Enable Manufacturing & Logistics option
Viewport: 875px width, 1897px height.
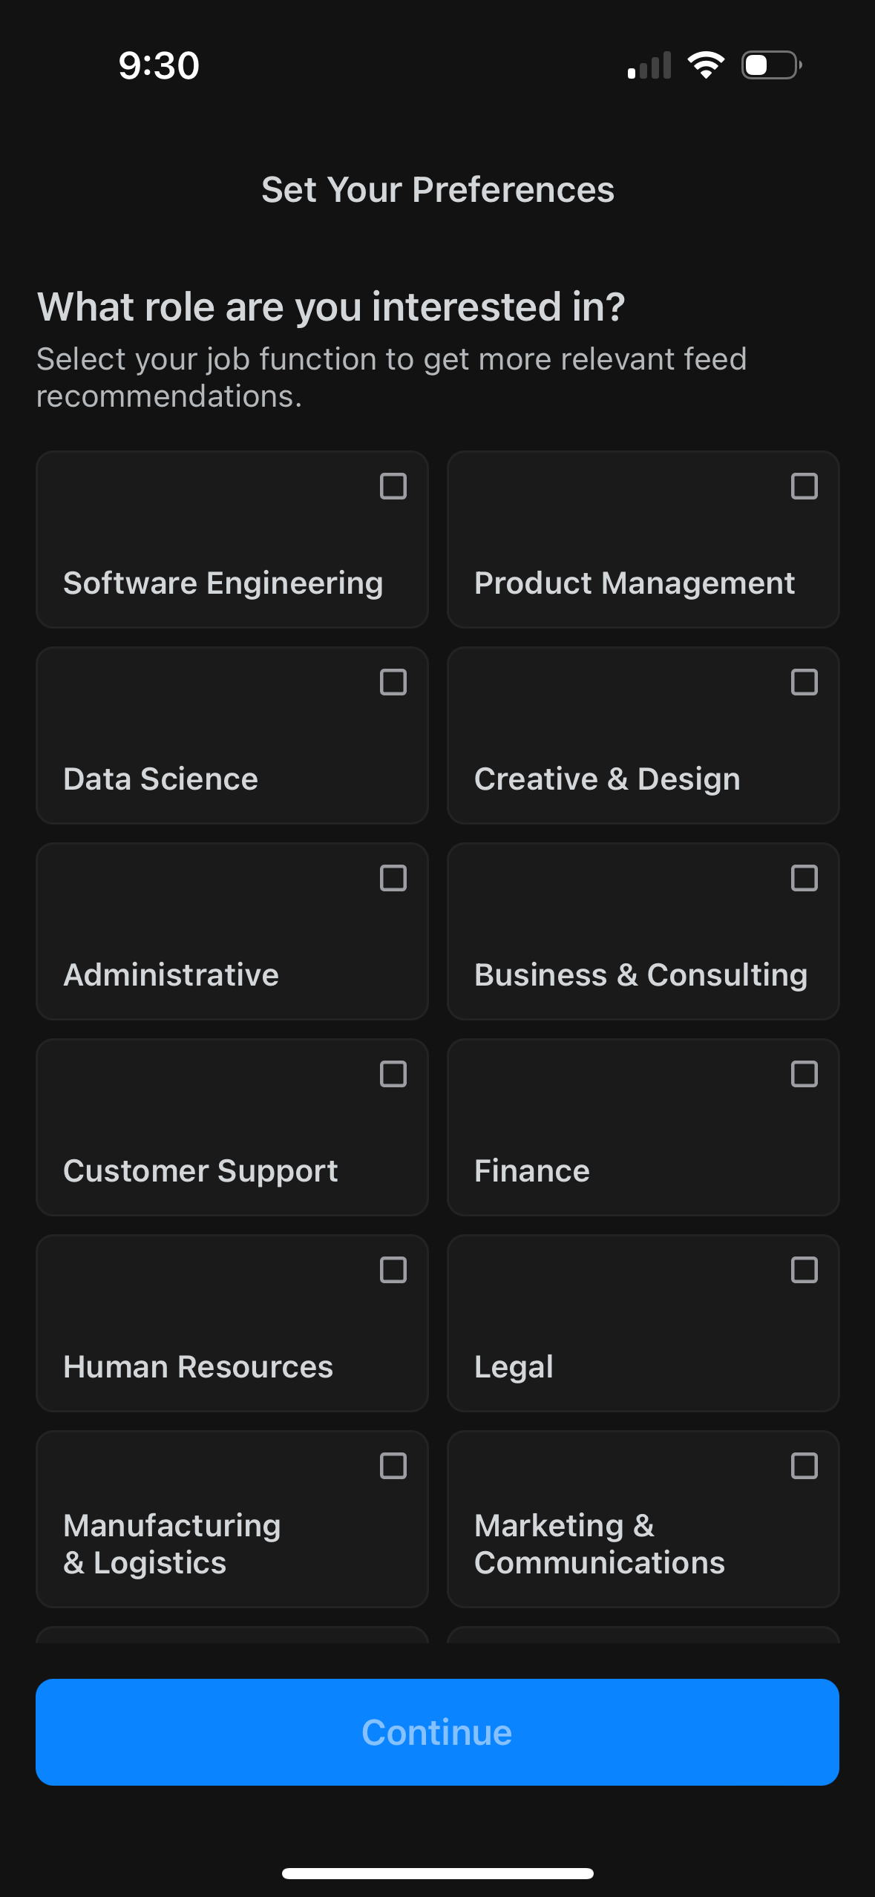(395, 1466)
